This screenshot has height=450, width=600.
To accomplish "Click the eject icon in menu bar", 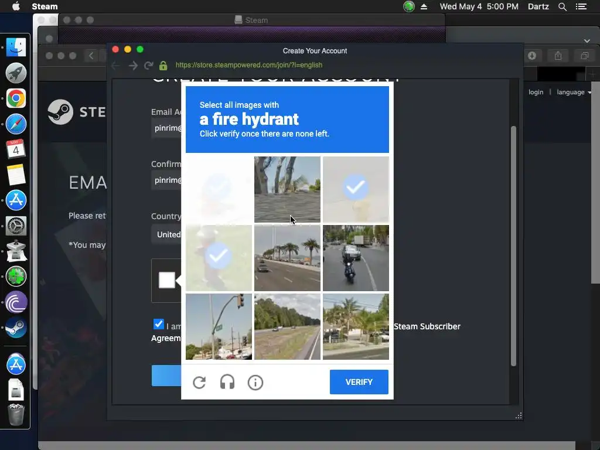I will (424, 6).
